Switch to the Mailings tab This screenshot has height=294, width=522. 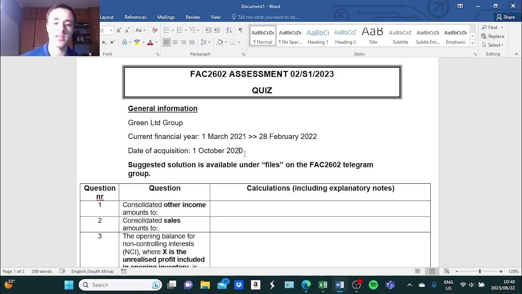click(x=166, y=17)
